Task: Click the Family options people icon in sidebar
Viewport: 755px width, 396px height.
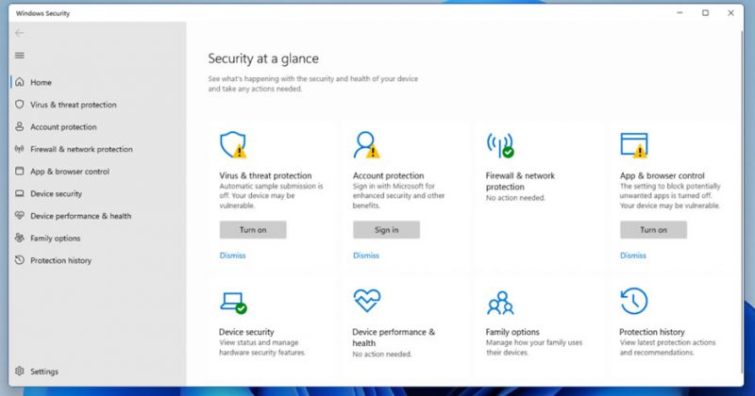Action: click(x=19, y=238)
